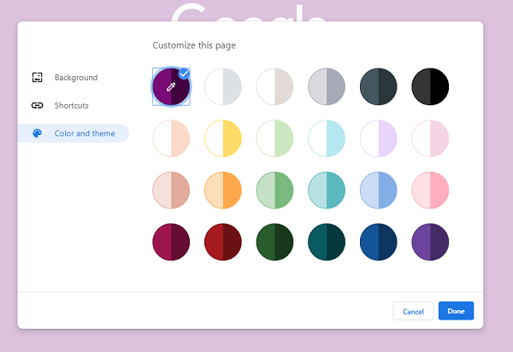The image size is (513, 352).
Task: Switch to the Shortcuts tab
Action: [71, 106]
